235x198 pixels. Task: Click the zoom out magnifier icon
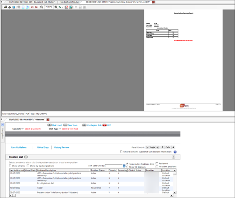pyautogui.click(x=42, y=7)
